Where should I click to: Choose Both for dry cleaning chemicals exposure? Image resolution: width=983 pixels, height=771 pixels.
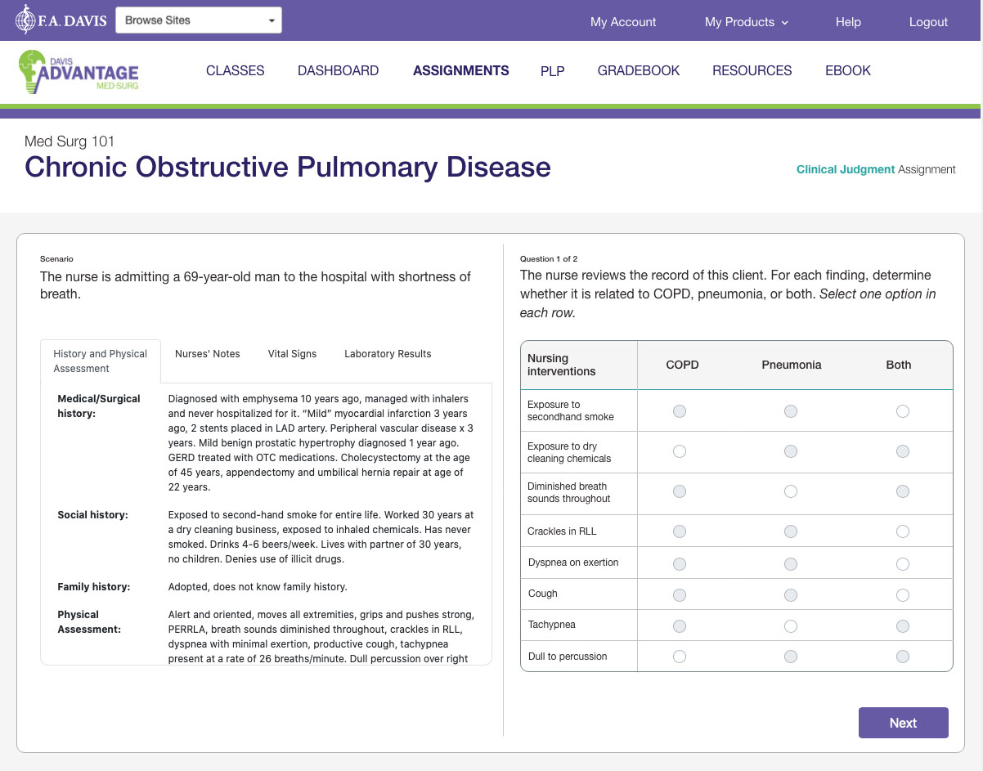coord(903,451)
